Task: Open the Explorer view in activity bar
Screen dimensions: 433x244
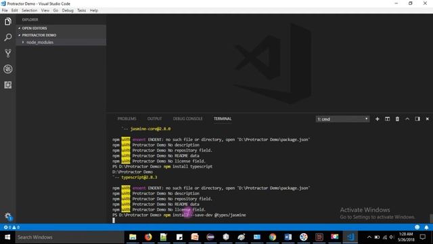Action: coord(7,22)
